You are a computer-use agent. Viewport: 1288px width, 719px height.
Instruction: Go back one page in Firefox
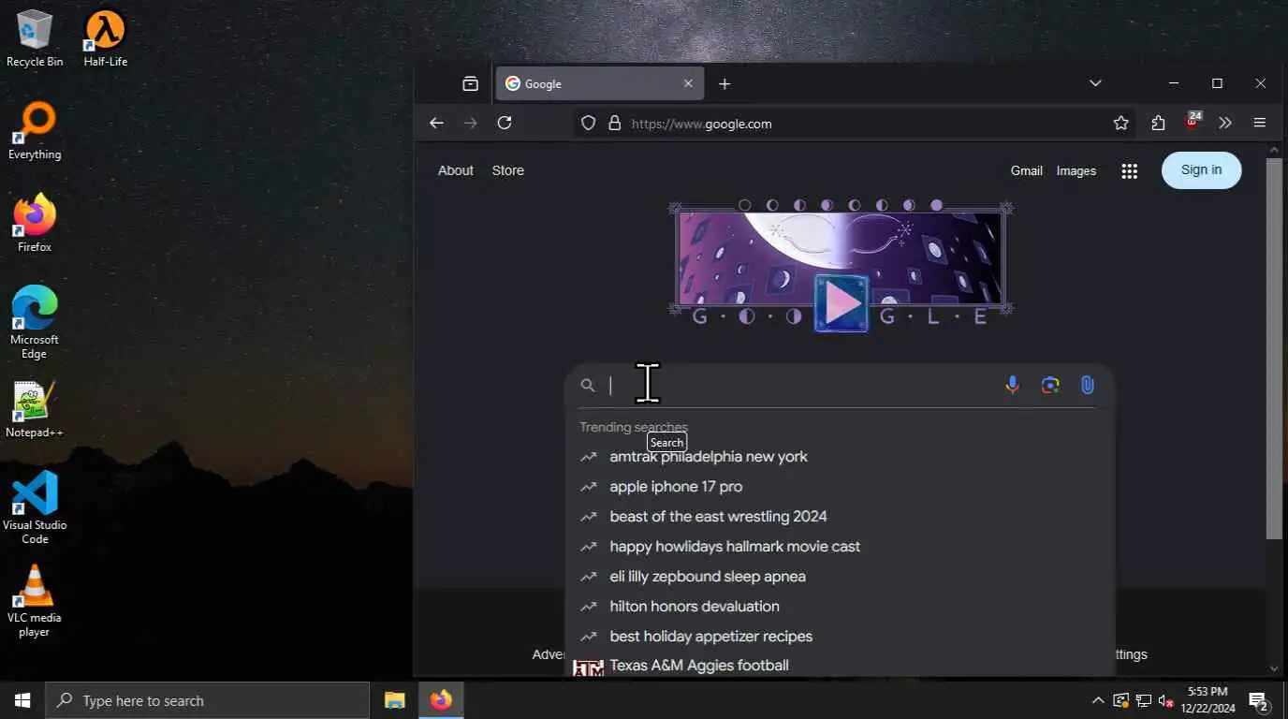436,123
